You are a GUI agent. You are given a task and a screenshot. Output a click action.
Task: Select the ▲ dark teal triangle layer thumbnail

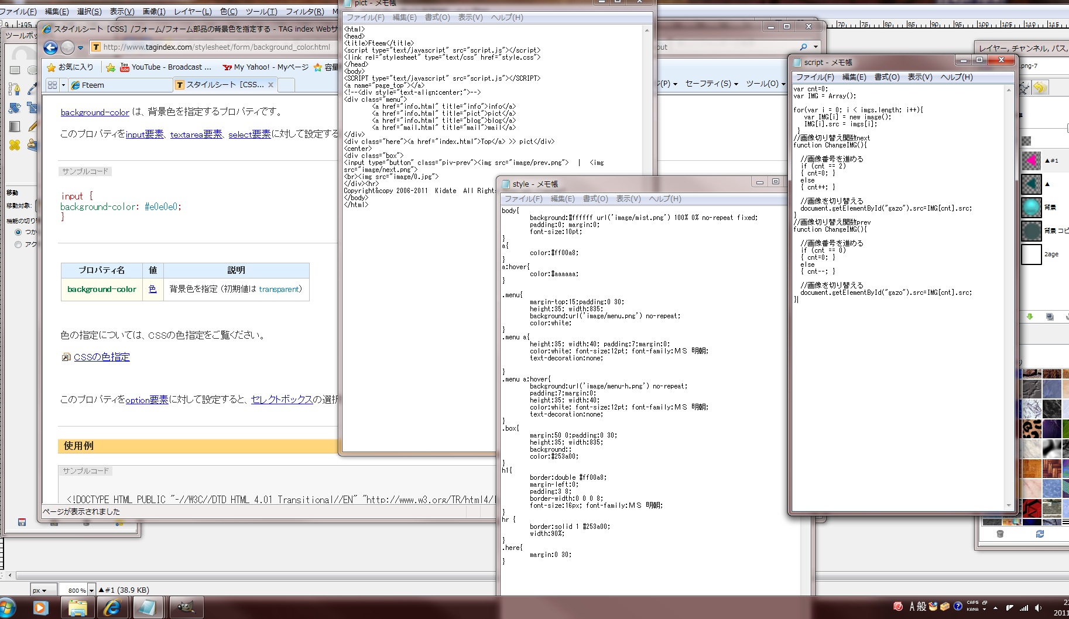pyautogui.click(x=1032, y=184)
